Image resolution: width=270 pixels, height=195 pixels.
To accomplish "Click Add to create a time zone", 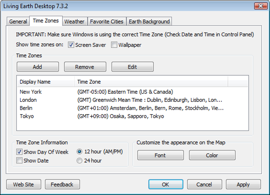I will [x=38, y=67].
